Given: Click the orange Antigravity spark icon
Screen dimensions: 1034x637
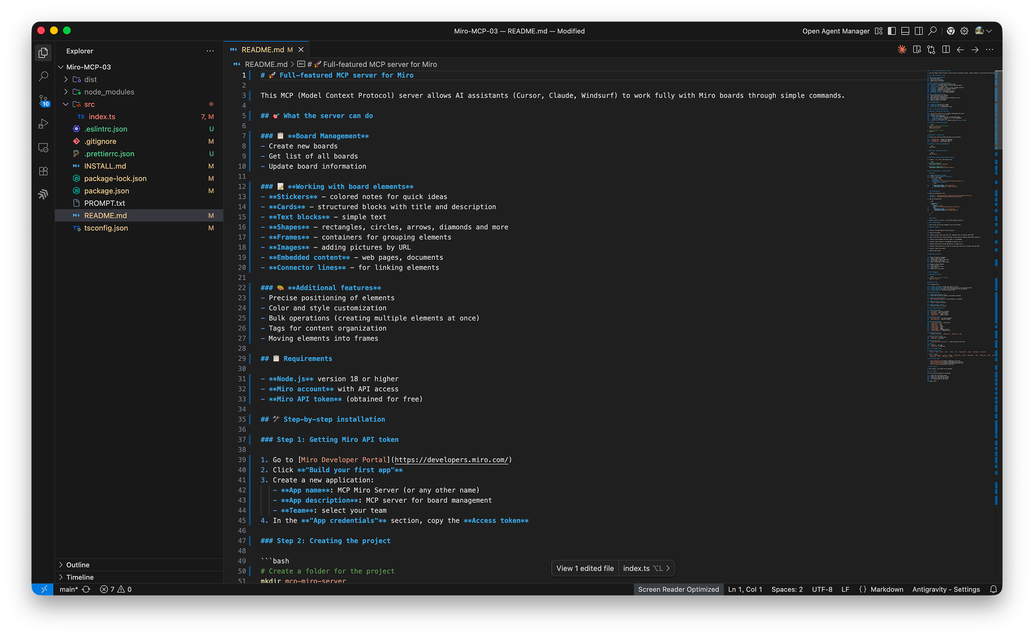Looking at the screenshot, I should [902, 49].
